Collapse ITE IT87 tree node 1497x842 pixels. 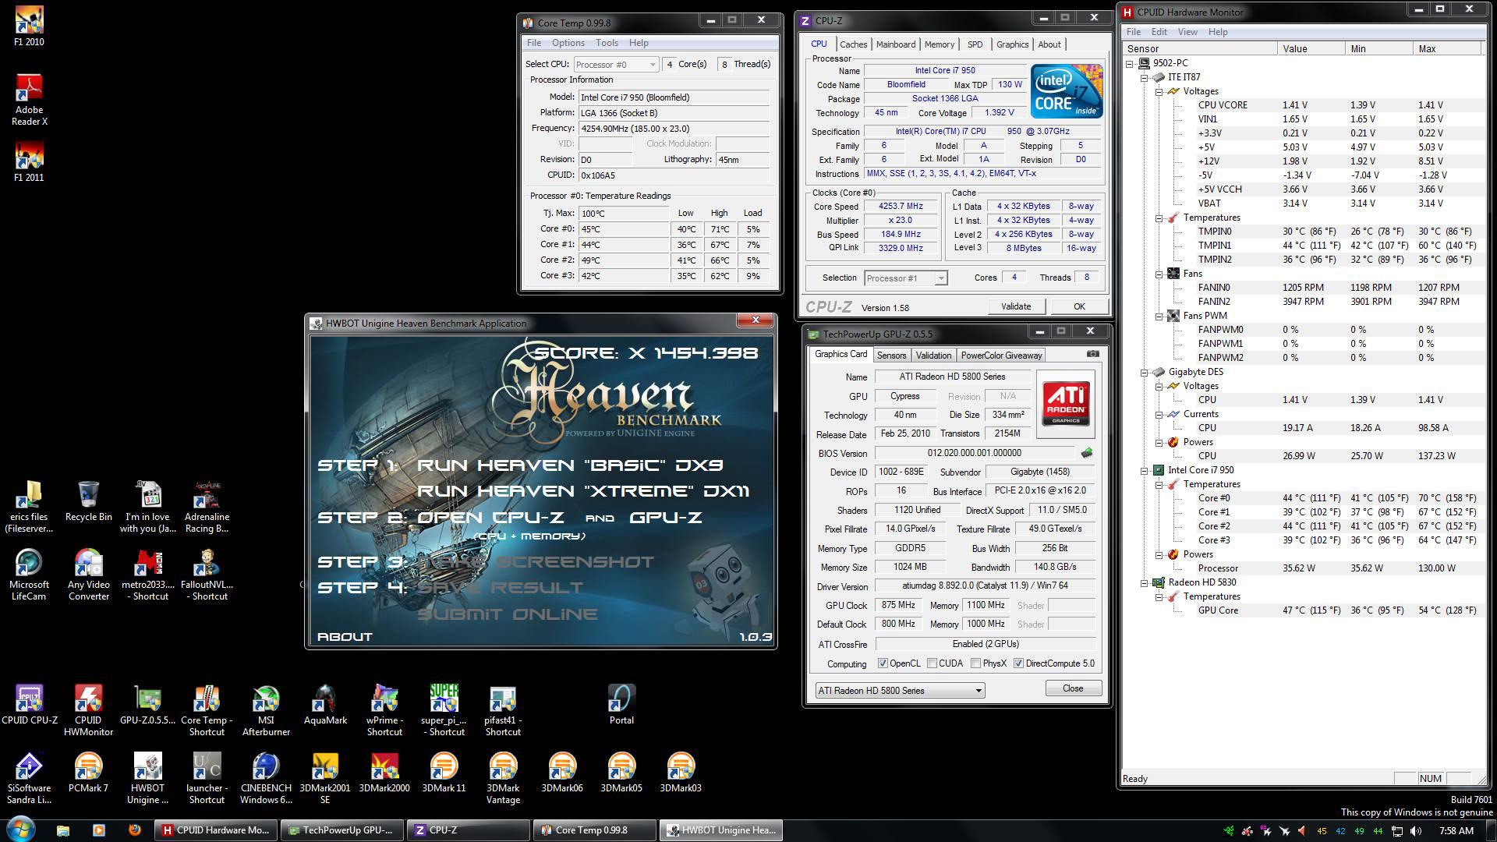[x=1145, y=77]
